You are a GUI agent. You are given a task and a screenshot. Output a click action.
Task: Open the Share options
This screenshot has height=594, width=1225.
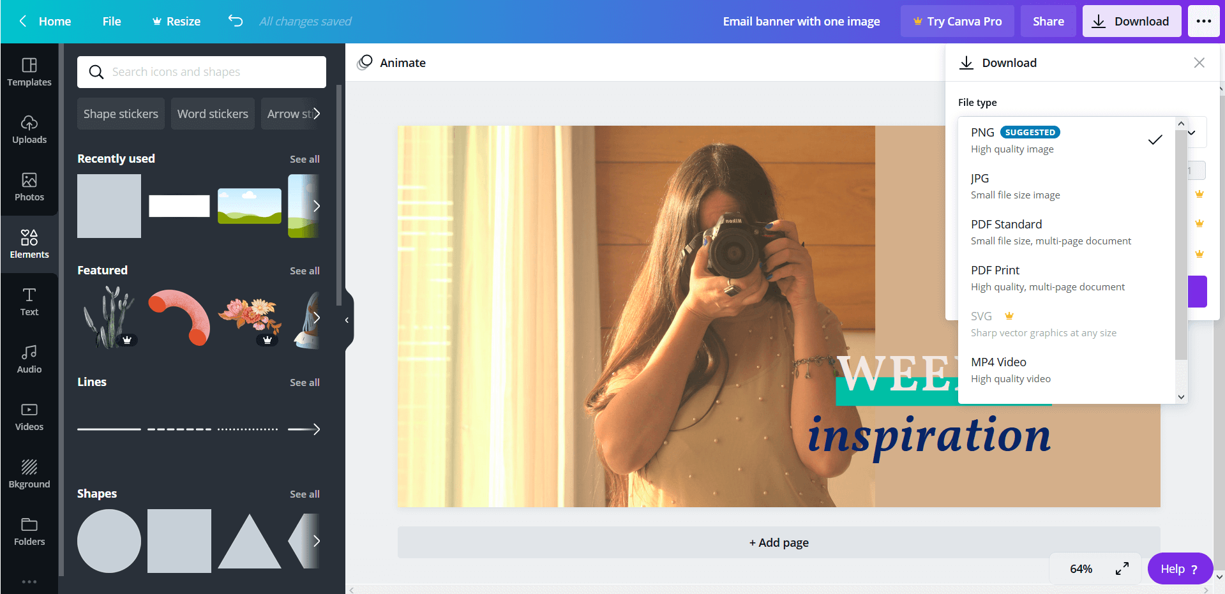pos(1048,20)
